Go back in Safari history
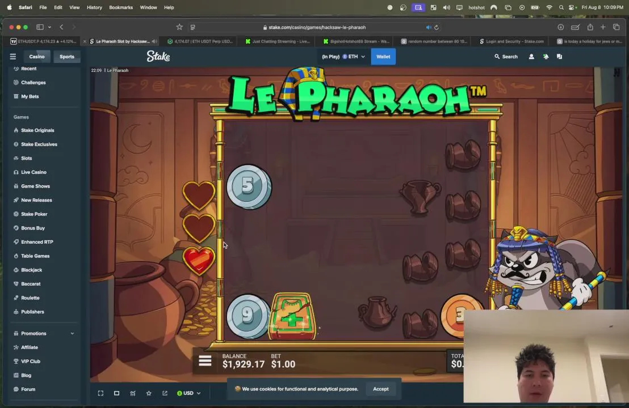 point(61,27)
